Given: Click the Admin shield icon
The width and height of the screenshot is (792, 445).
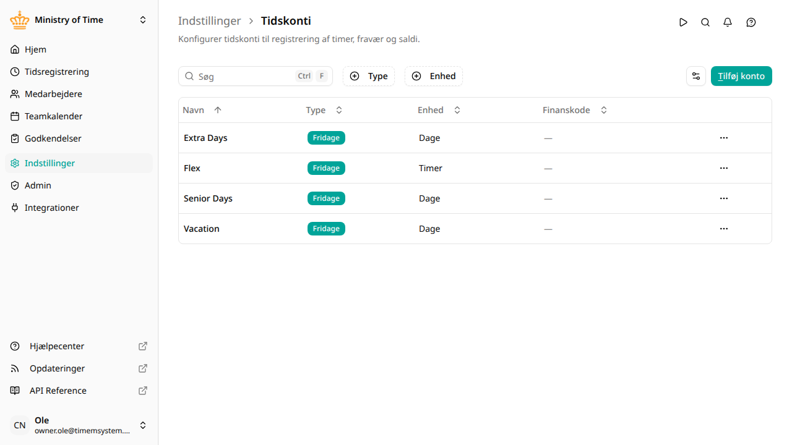Looking at the screenshot, I should tap(15, 185).
